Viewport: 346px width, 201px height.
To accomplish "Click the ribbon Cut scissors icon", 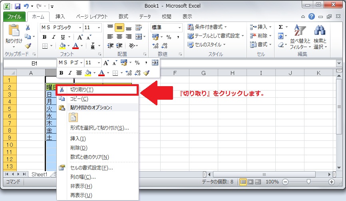I will (x=28, y=28).
